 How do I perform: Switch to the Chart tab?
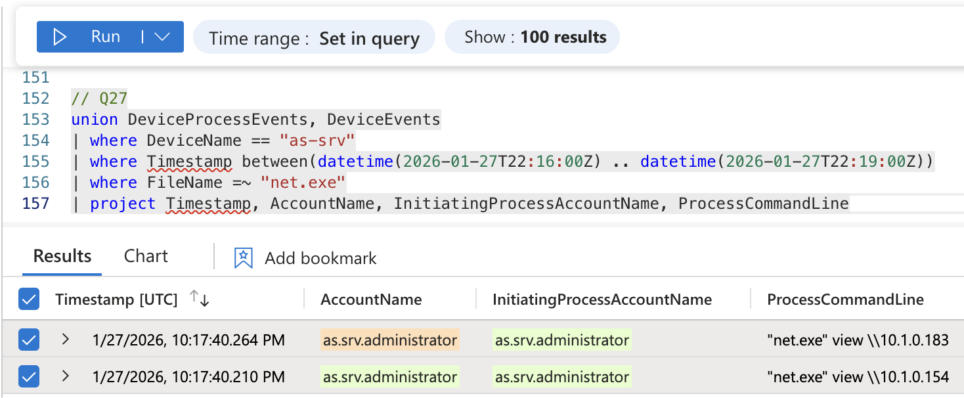pos(146,256)
